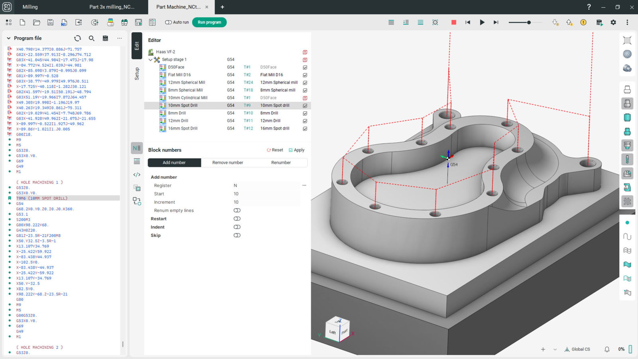Open the settings gear in top toolbar
The image size is (638, 359).
click(613, 22)
